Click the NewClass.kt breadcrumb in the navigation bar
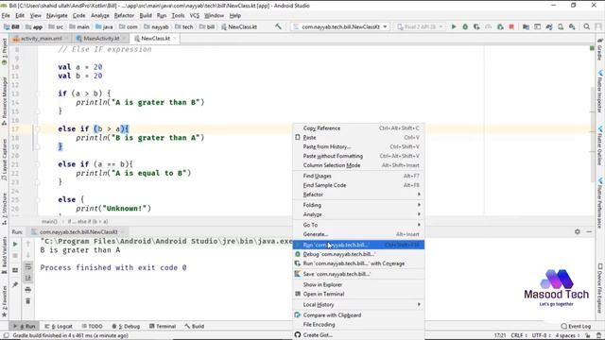Image resolution: width=605 pixels, height=340 pixels. coord(239,26)
